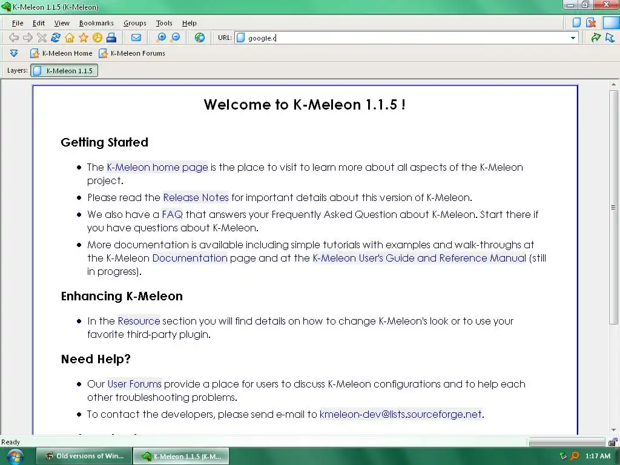620x465 pixels.
Task: Close layer icon with red X
Action: pyautogui.click(x=591, y=22)
